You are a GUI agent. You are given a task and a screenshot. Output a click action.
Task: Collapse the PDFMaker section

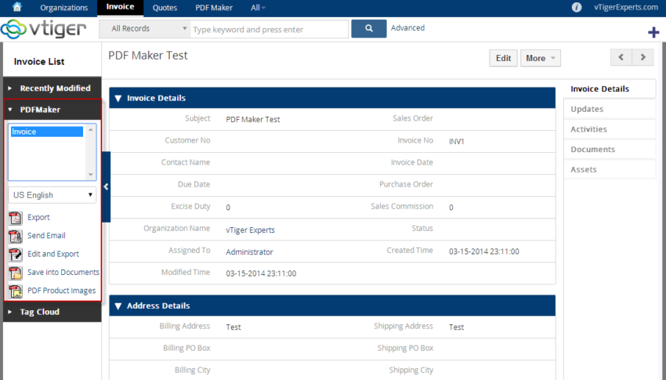(x=52, y=110)
